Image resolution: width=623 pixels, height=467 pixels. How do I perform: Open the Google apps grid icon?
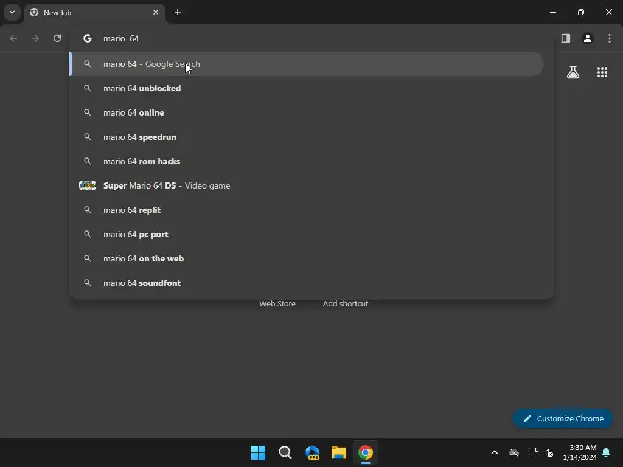(x=602, y=72)
